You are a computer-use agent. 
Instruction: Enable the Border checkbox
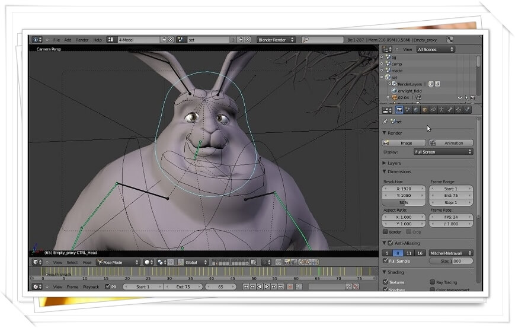pyautogui.click(x=385, y=232)
